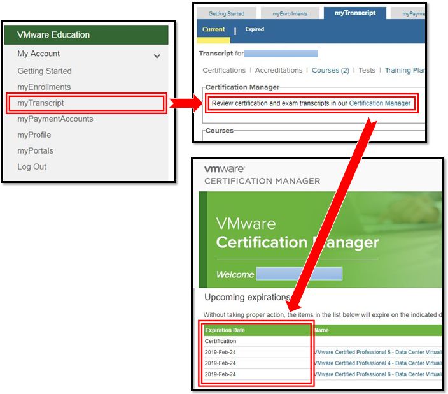This screenshot has width=448, height=394.
Task: Open the Courses (2) link
Action: (x=330, y=70)
